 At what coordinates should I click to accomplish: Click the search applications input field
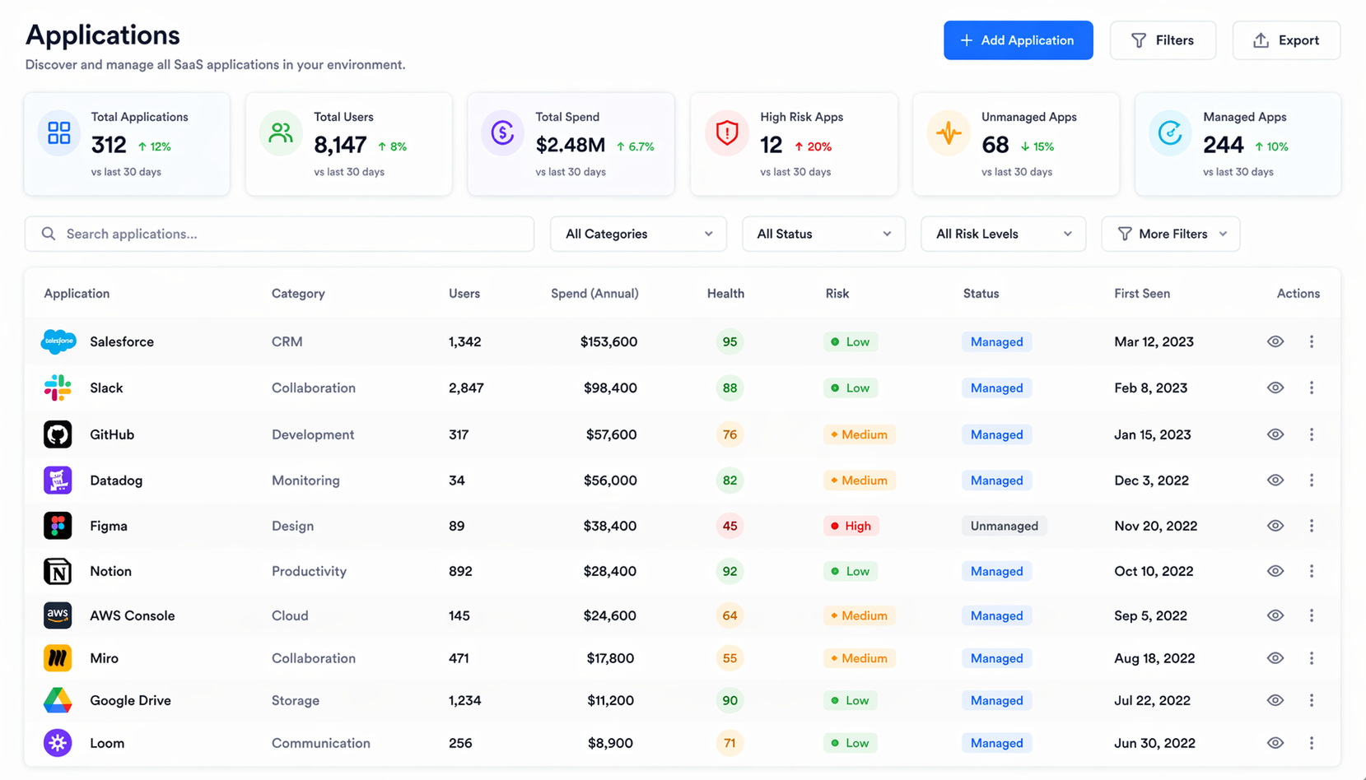[280, 234]
